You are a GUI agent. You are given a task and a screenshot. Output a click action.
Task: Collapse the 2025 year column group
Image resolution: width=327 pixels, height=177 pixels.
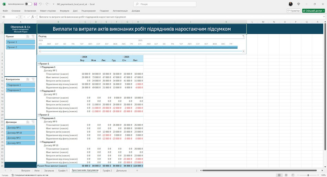pos(123,57)
